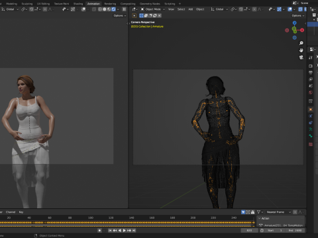Screen dimensions: 318x238
Task: Open left viewport Global orientation dropdown
Action: pos(10,9)
